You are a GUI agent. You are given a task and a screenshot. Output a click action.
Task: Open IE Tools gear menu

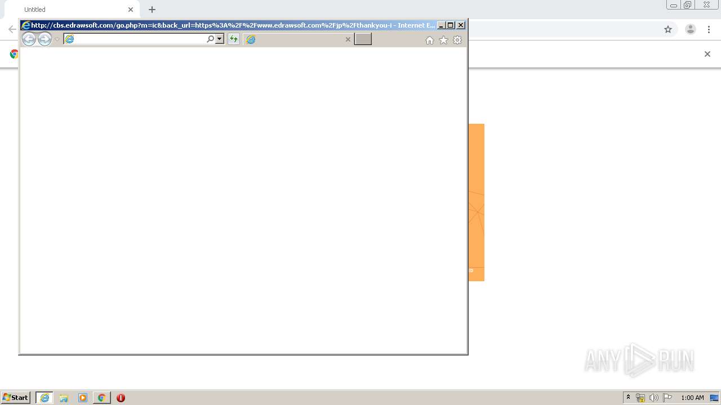457,40
